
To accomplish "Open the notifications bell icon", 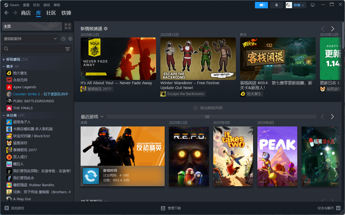I will (276, 5).
